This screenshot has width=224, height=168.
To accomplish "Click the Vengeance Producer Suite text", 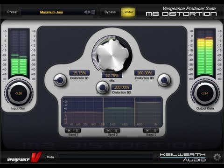I will tap(189, 8).
